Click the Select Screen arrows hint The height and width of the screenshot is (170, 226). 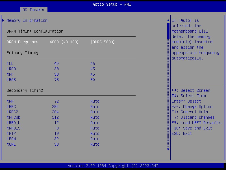191,90
